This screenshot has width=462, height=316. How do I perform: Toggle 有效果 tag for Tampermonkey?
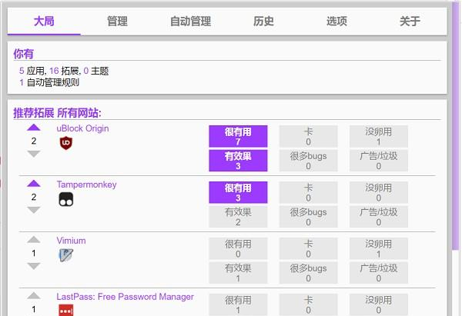coord(238,217)
